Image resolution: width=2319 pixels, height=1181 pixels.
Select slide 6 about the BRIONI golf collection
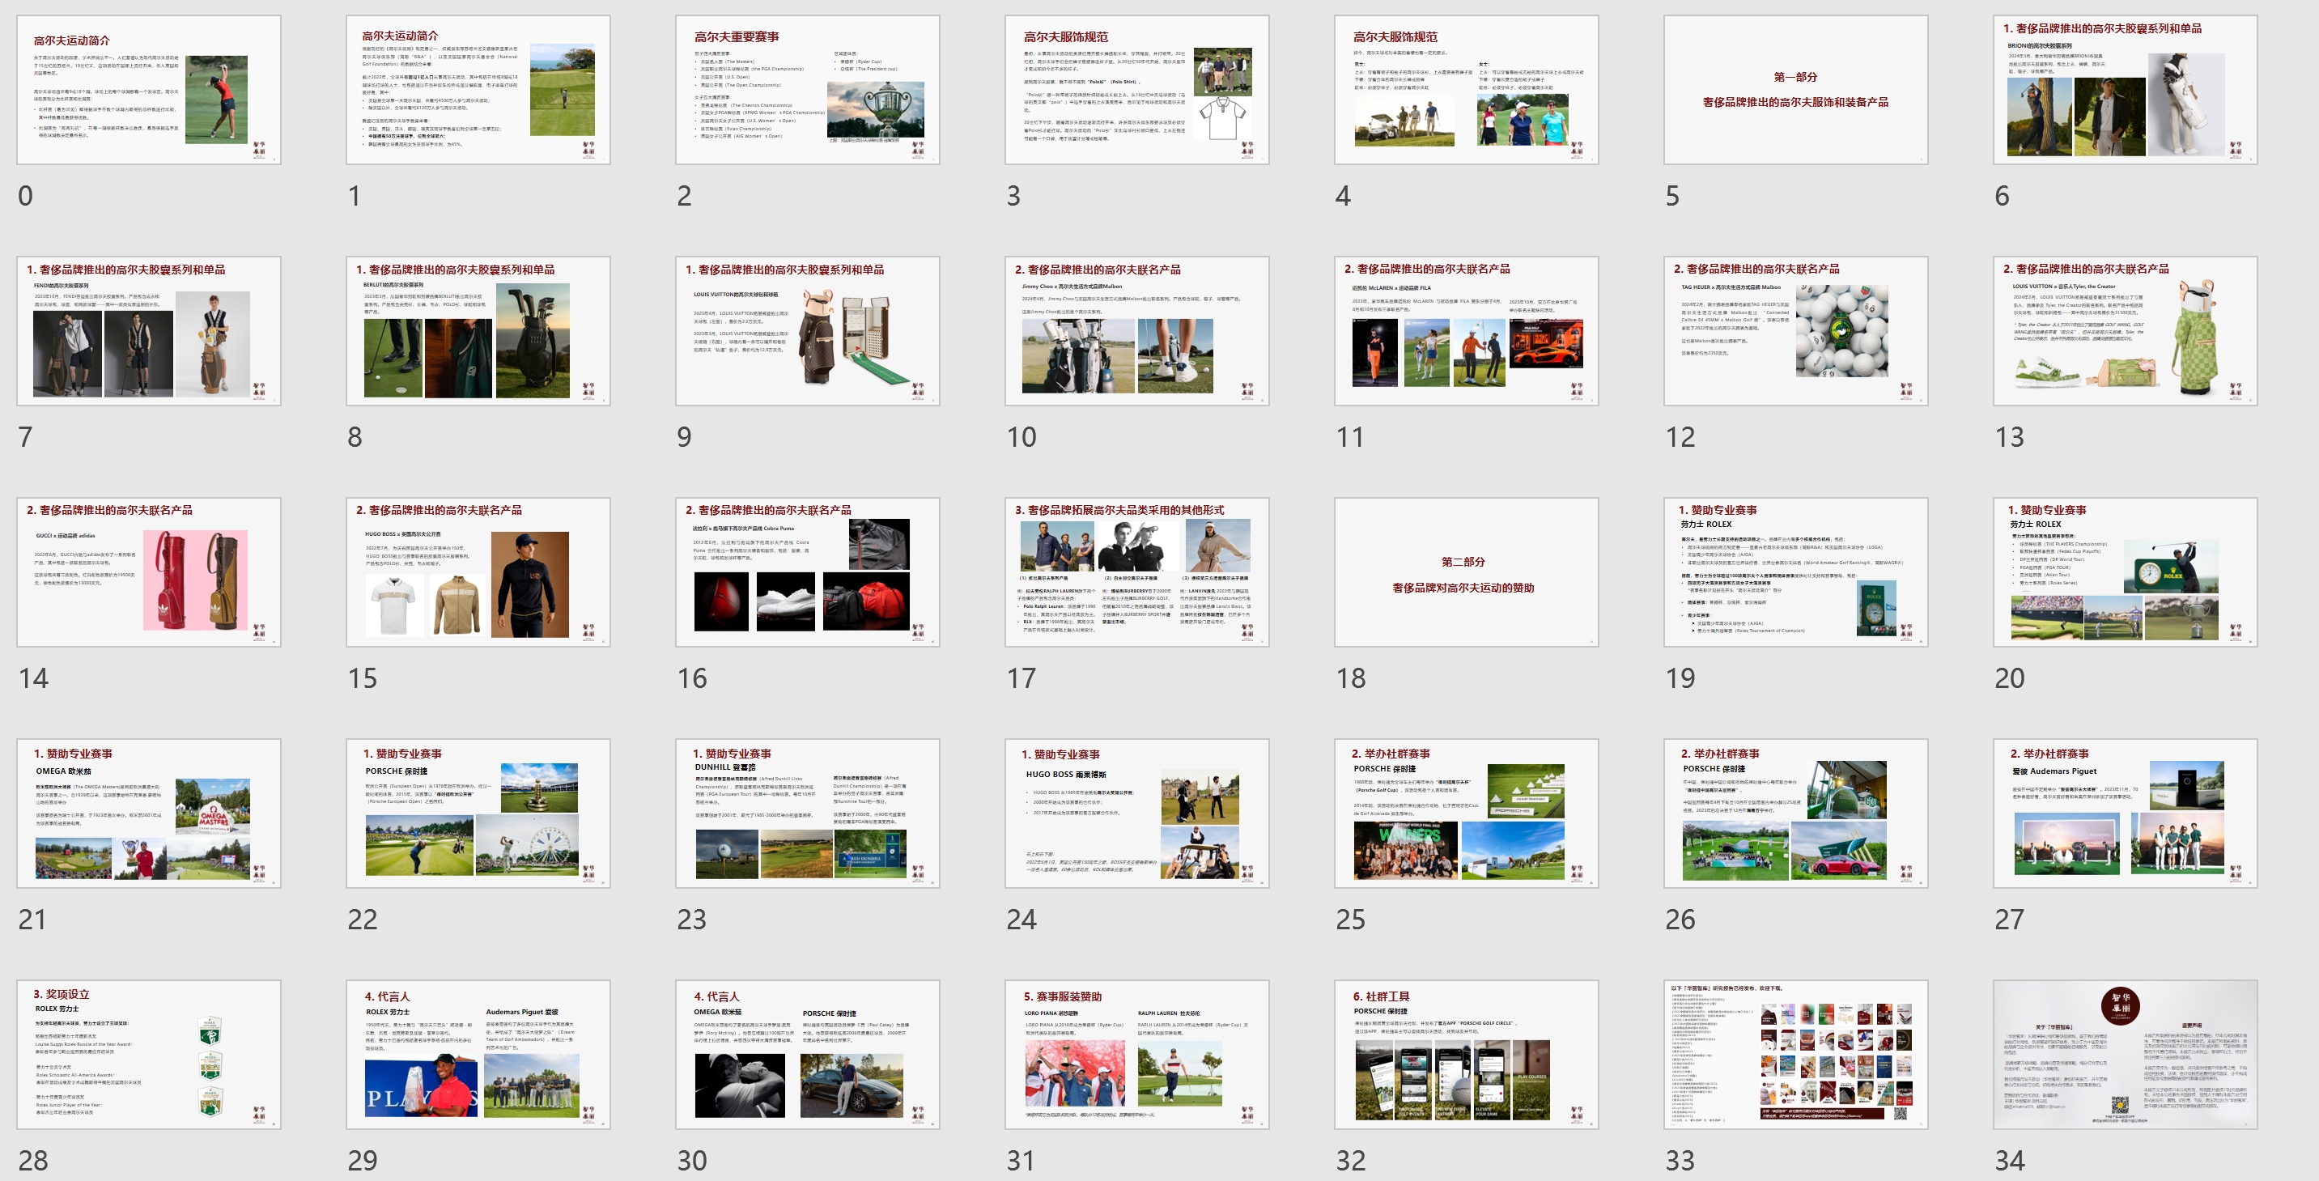2126,89
